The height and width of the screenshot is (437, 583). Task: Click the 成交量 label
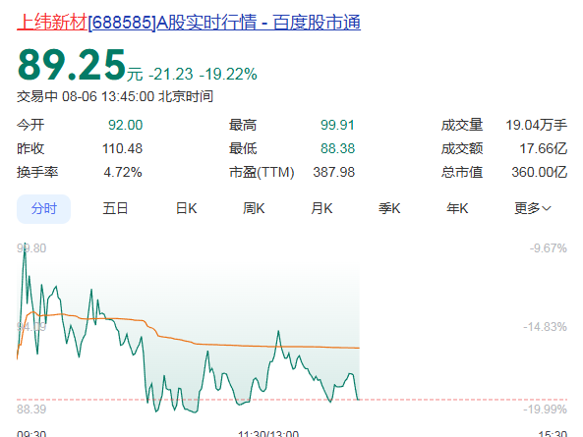coord(462,125)
